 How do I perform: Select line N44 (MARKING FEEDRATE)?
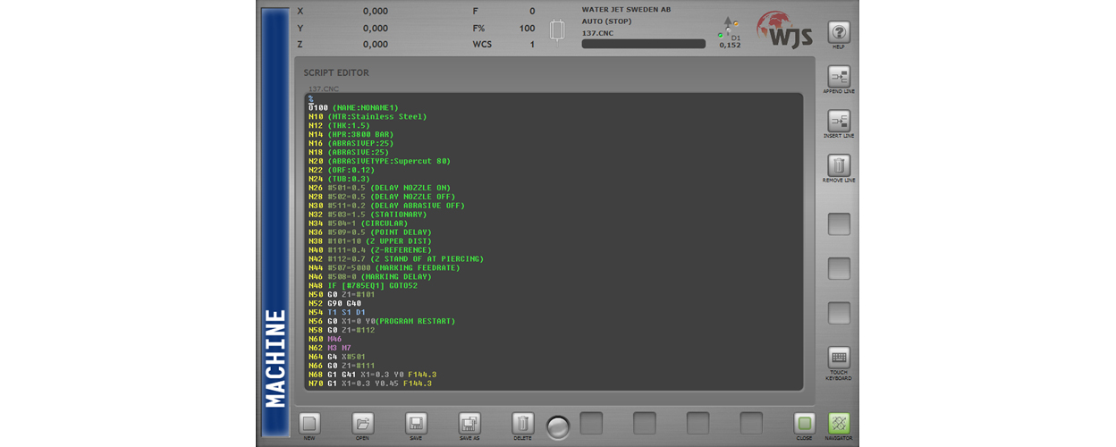[x=384, y=268]
